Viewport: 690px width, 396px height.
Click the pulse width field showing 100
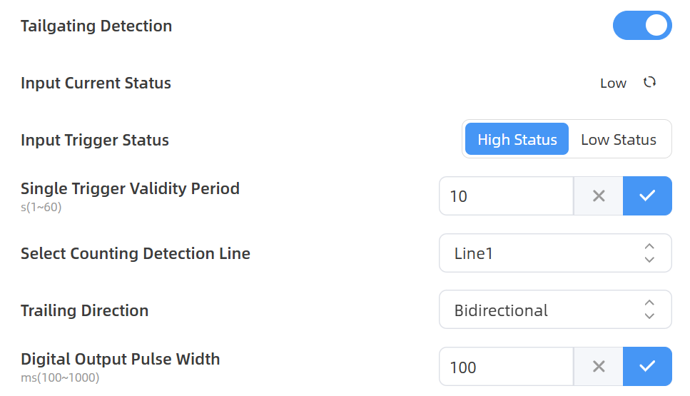pos(506,367)
